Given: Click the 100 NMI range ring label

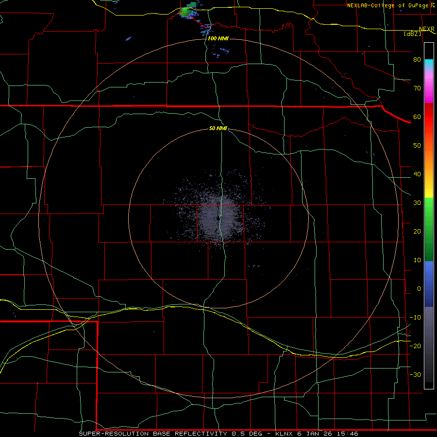Looking at the screenshot, I should [218, 38].
